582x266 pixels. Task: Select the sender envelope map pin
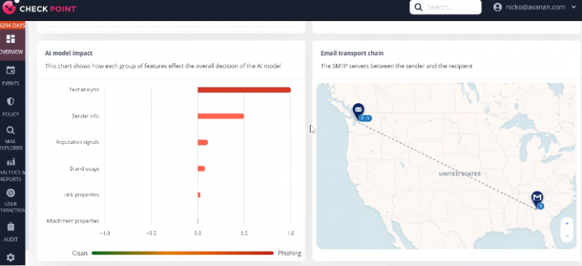coord(358,112)
